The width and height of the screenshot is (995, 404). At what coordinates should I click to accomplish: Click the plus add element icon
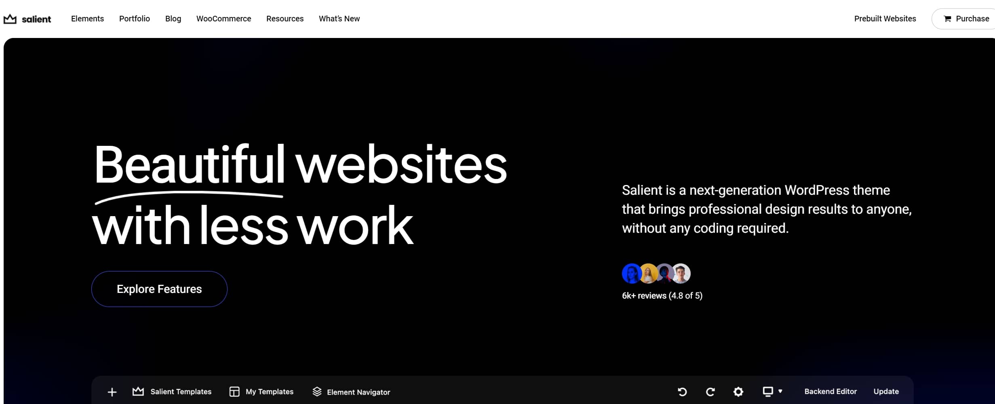[112, 392]
